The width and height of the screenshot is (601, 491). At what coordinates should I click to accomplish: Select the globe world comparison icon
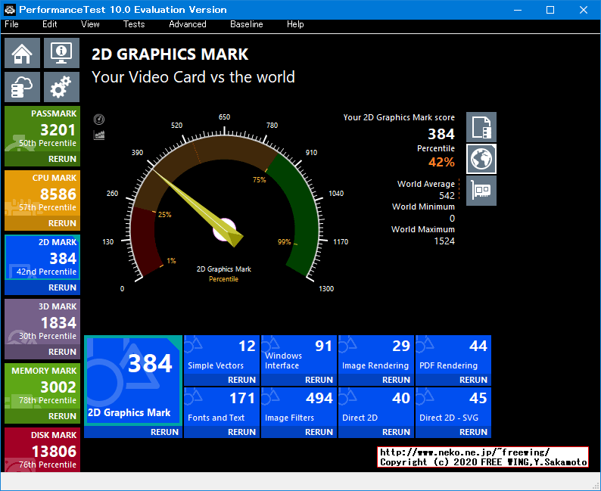[481, 159]
